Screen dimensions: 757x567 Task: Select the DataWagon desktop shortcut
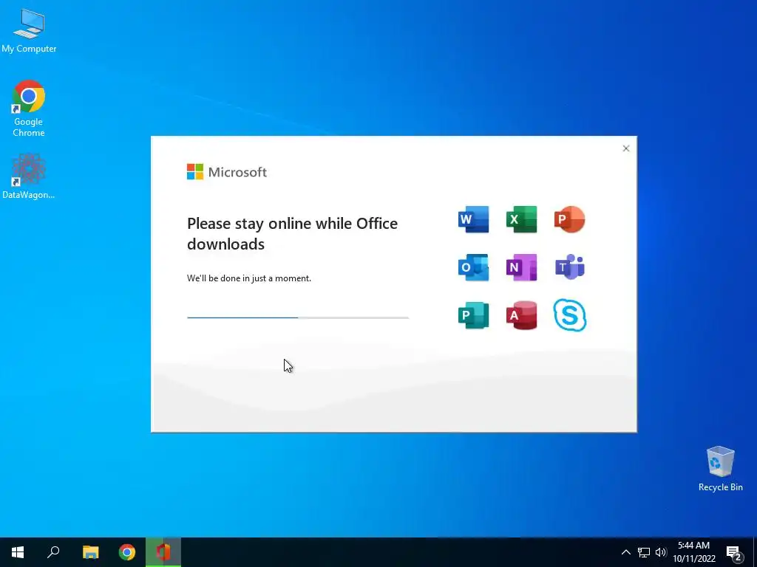[x=29, y=176]
